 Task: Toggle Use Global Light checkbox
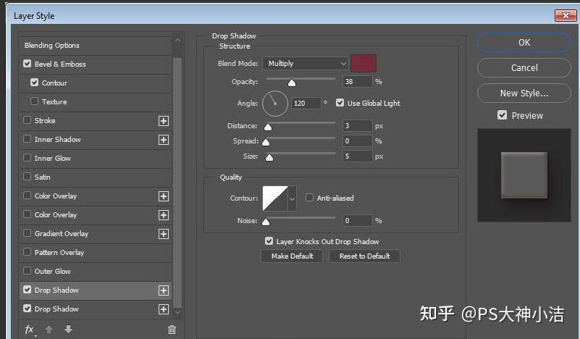[340, 103]
